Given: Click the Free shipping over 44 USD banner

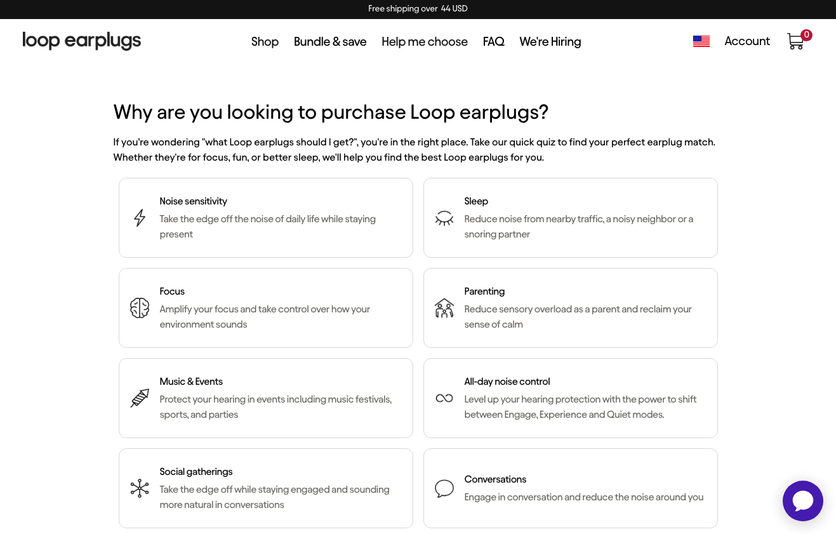Looking at the screenshot, I should point(418,9).
